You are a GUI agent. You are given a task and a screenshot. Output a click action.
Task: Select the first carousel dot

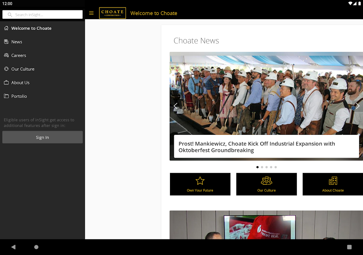click(257, 167)
